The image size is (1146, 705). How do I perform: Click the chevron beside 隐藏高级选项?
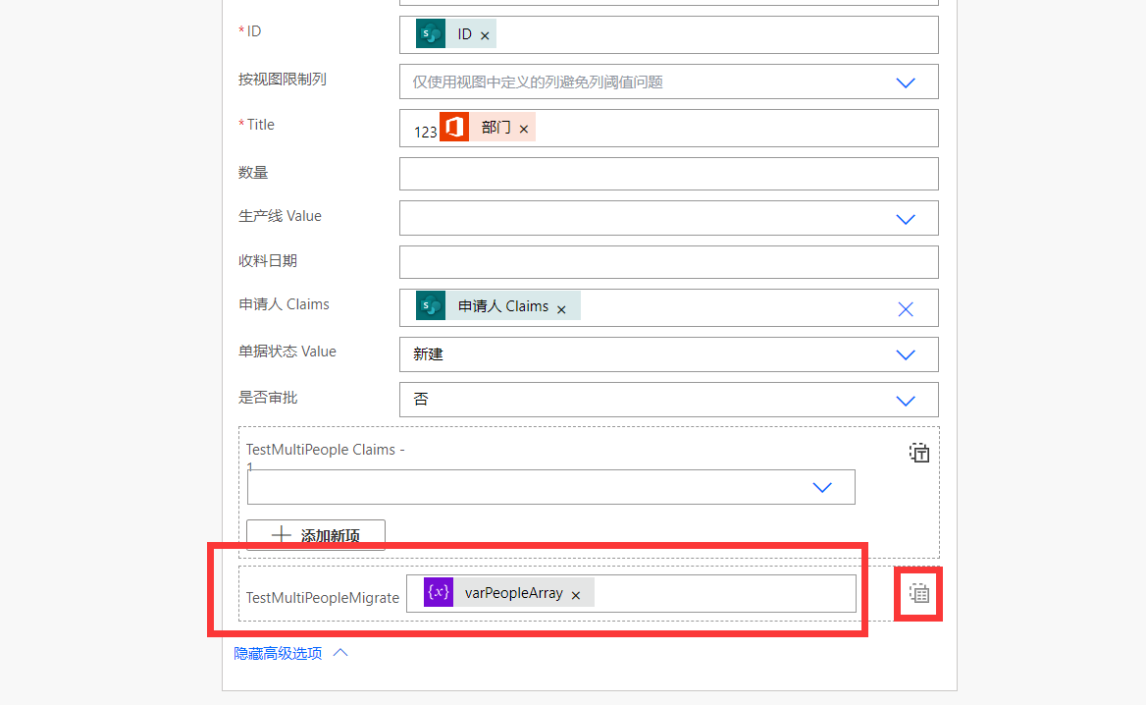pyautogui.click(x=340, y=652)
